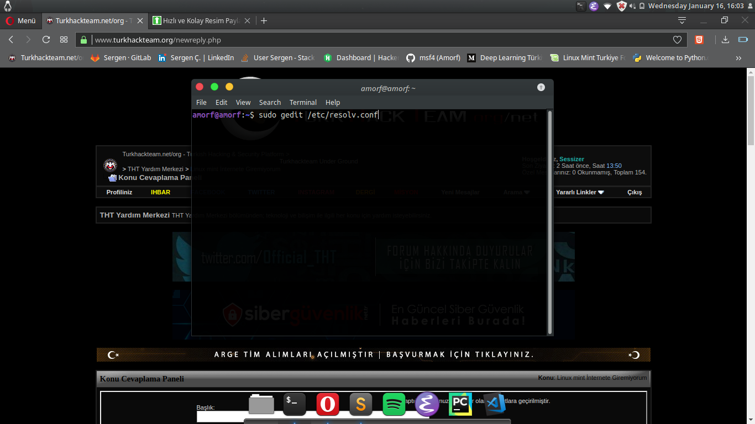Open the Linux Mint Turkiye bookmark
This screenshot has height=424, width=755.
[x=588, y=57]
